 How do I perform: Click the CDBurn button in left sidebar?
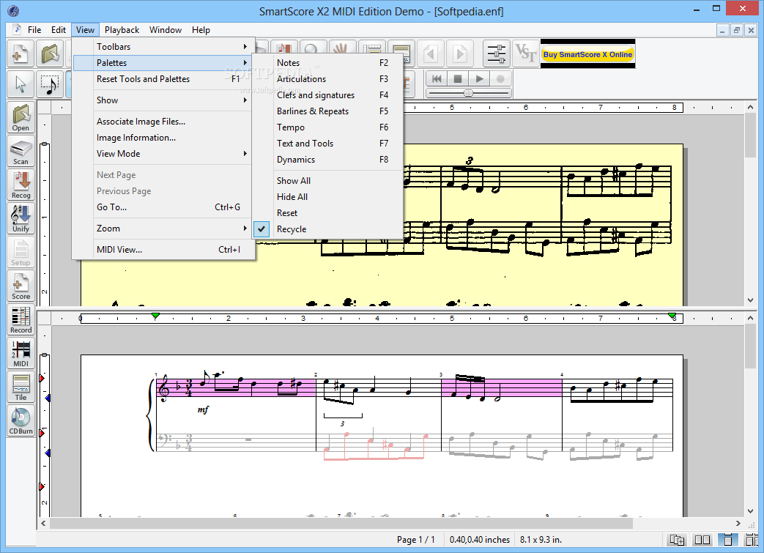tap(21, 420)
